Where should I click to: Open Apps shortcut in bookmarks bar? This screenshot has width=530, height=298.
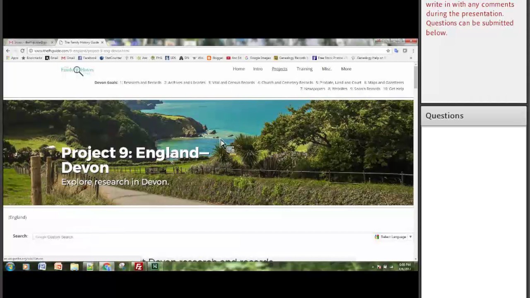point(12,58)
